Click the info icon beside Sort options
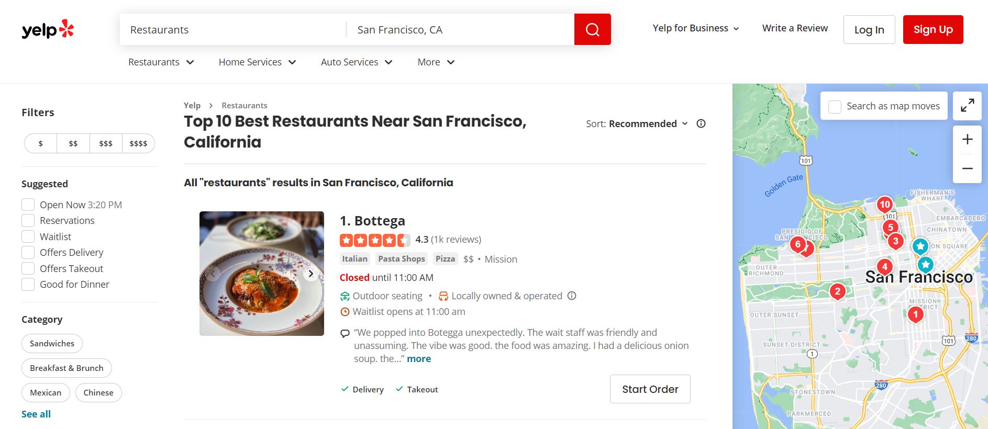This screenshot has height=429, width=988. tap(701, 123)
